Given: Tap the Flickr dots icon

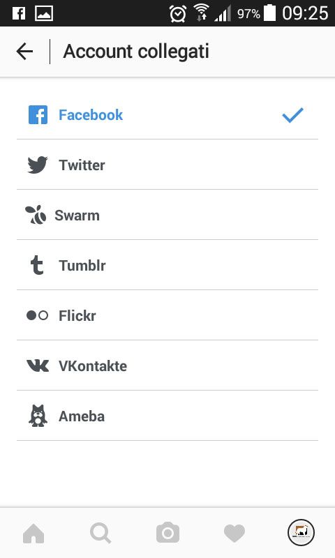Looking at the screenshot, I should (38, 315).
